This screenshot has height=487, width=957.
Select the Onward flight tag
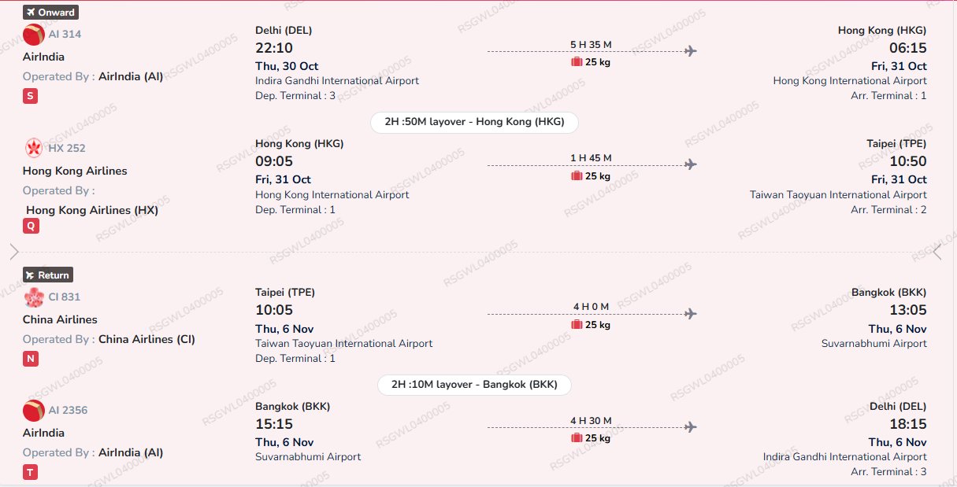point(50,12)
